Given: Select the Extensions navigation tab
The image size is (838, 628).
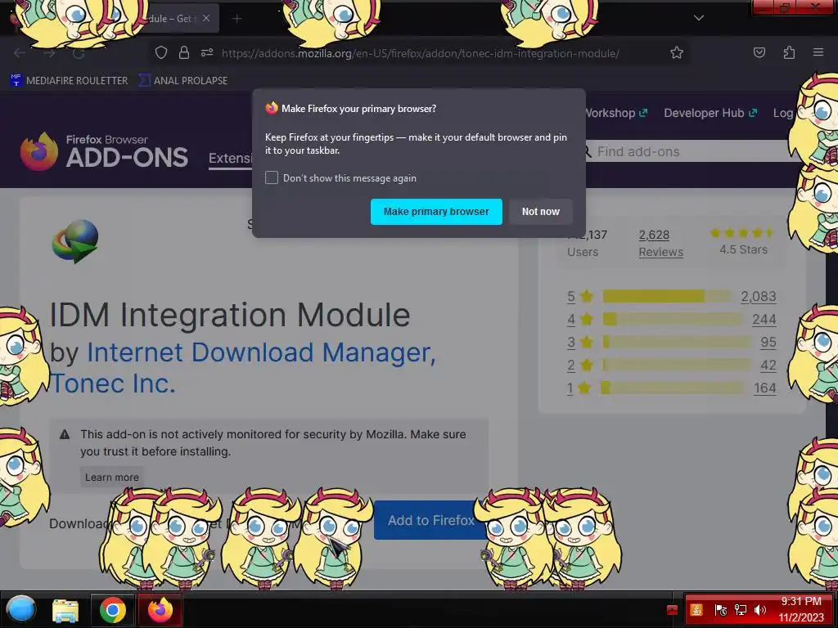Looking at the screenshot, I should tap(230, 159).
